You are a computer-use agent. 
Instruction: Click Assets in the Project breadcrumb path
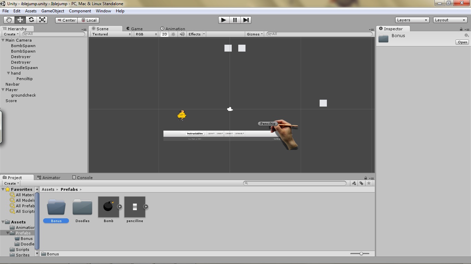coord(48,189)
